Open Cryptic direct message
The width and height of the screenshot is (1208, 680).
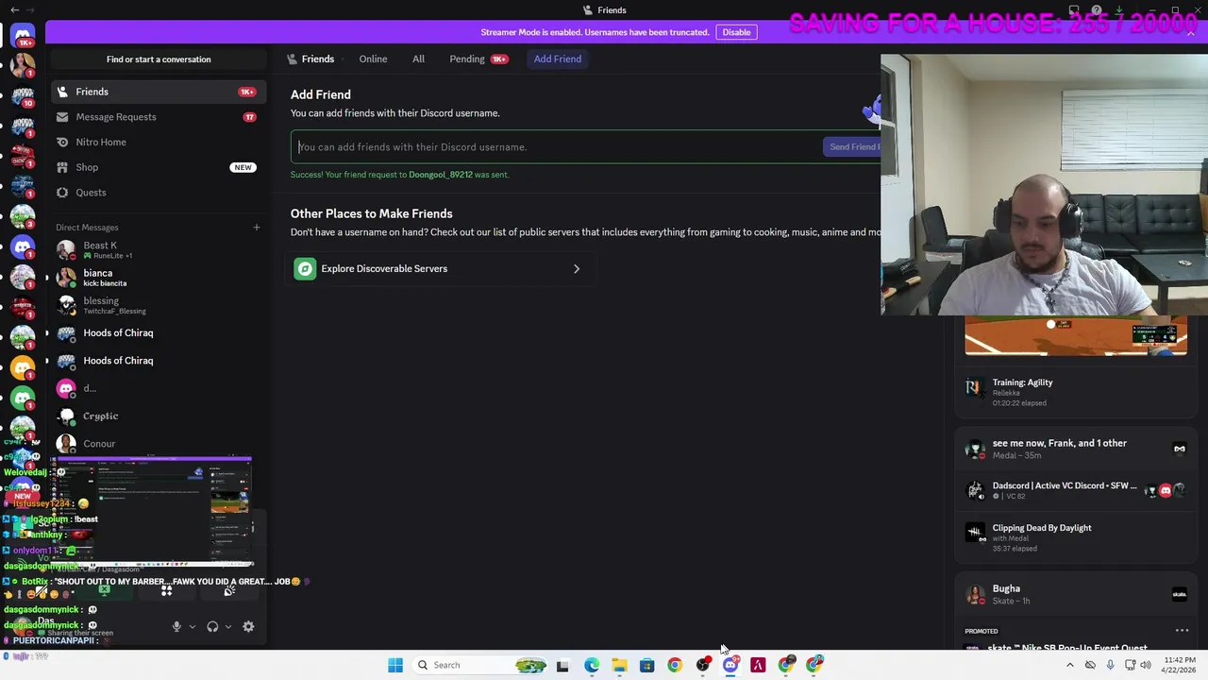click(158, 416)
